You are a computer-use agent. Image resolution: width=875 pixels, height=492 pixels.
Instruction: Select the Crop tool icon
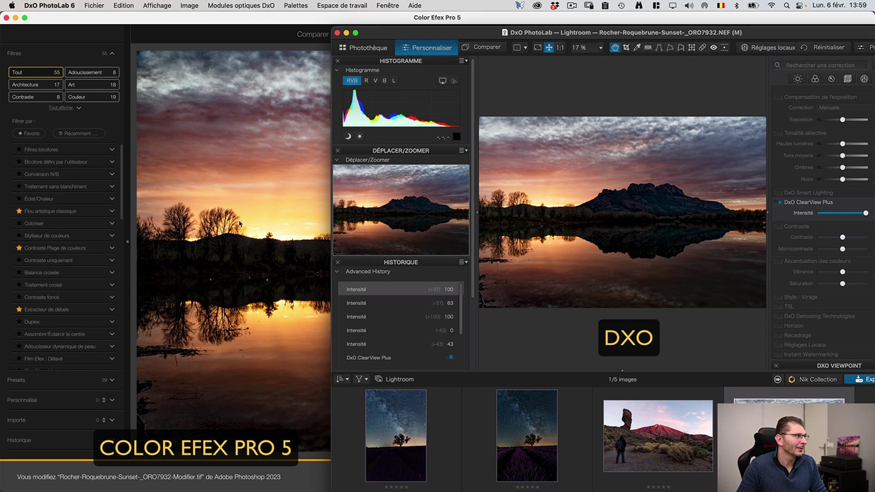tap(626, 47)
